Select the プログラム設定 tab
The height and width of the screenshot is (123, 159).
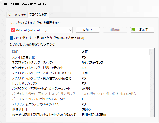[38, 15]
